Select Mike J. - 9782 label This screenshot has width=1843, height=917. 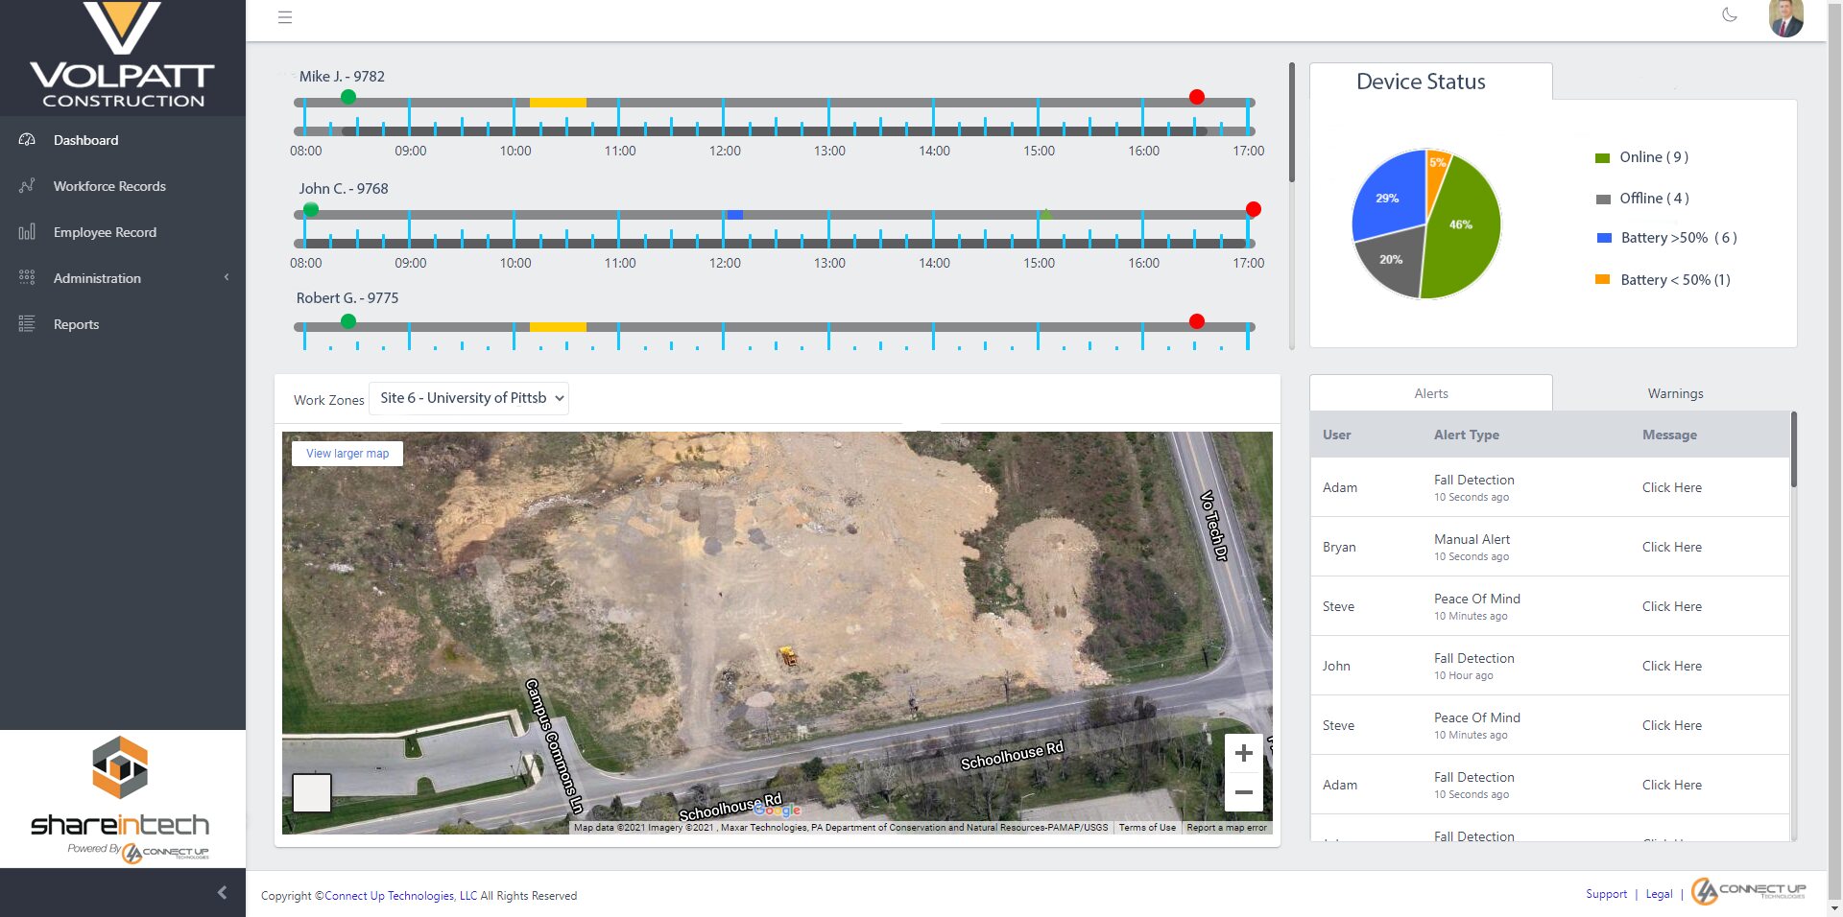[342, 77]
